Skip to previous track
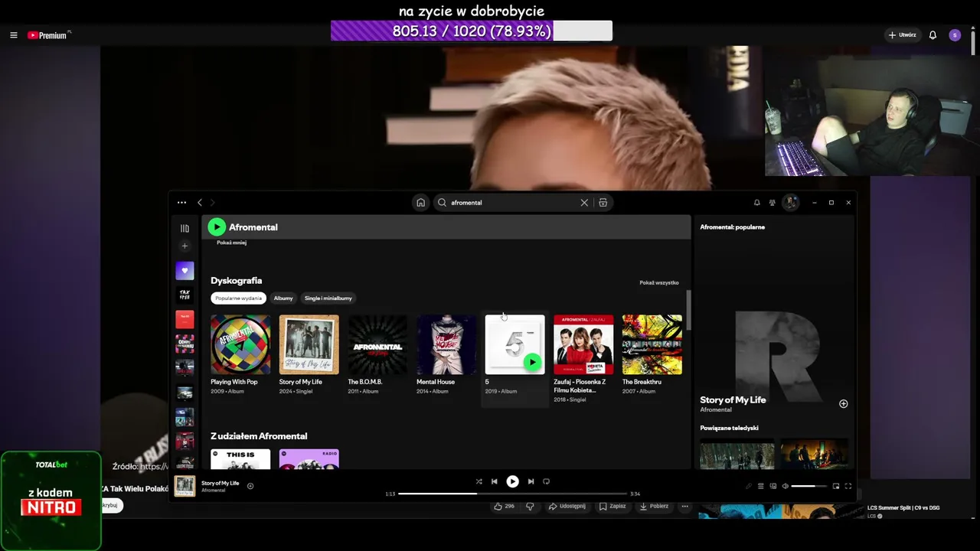The height and width of the screenshot is (551, 980). click(x=495, y=481)
